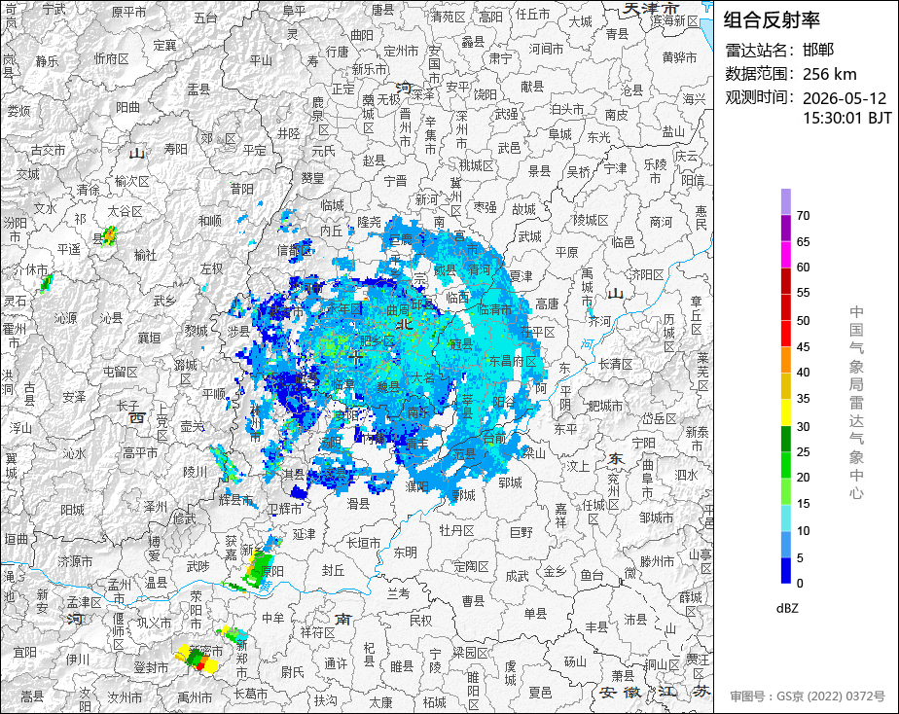
Task: Click the observation date '2026-05-12'
Action: click(845, 98)
